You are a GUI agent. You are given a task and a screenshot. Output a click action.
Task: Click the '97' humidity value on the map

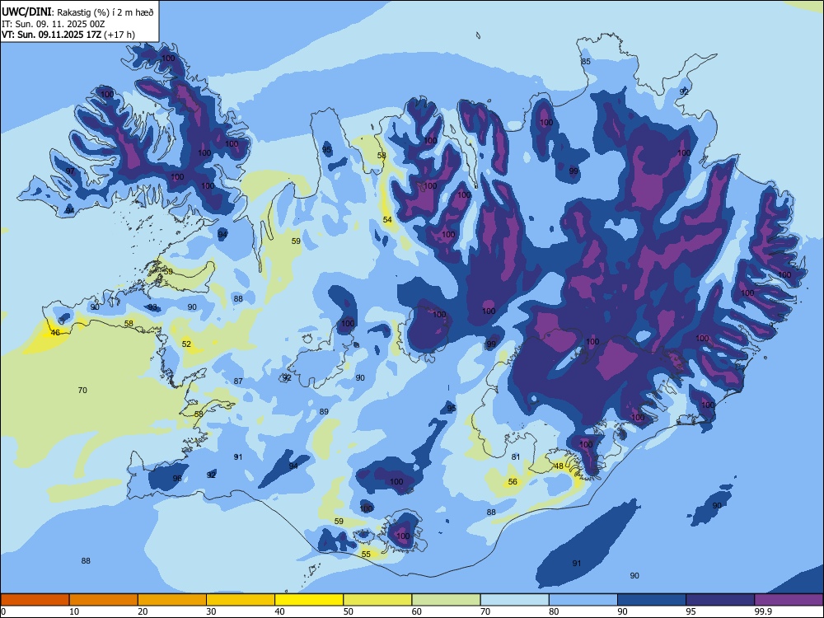(70, 171)
